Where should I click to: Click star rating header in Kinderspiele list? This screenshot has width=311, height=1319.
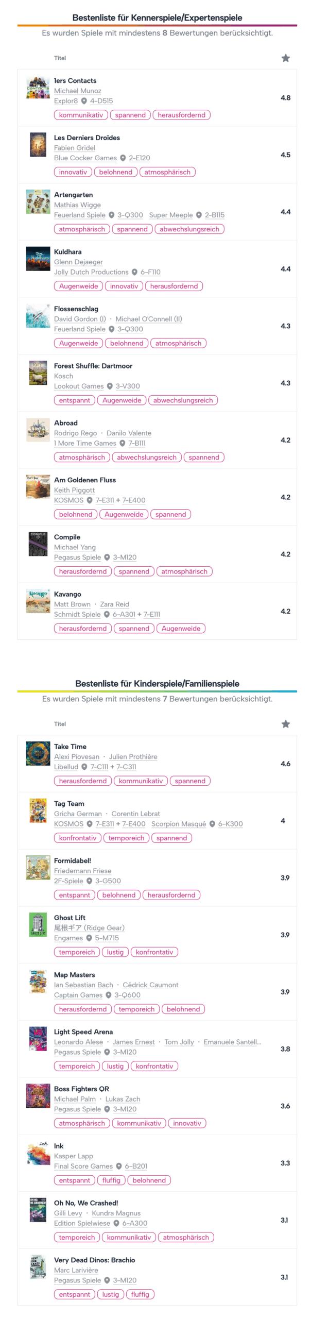point(285,724)
